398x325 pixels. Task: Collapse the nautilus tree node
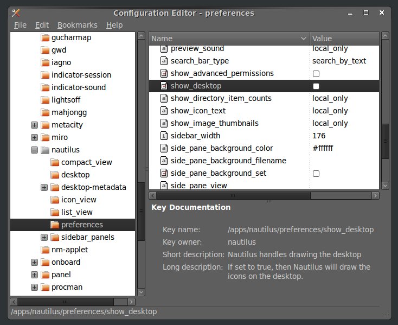(34, 150)
